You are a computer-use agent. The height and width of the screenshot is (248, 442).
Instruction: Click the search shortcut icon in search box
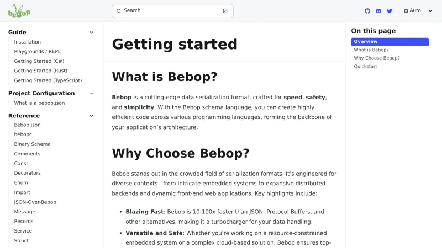coord(225,11)
